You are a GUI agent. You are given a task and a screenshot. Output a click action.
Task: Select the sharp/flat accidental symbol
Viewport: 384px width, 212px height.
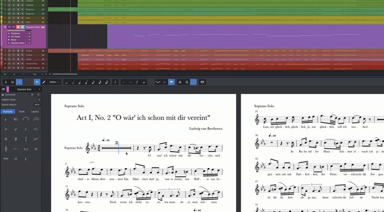click(16, 119)
